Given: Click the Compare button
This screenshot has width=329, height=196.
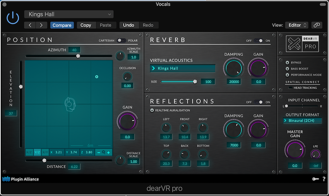Looking at the screenshot, I should tap(62, 25).
